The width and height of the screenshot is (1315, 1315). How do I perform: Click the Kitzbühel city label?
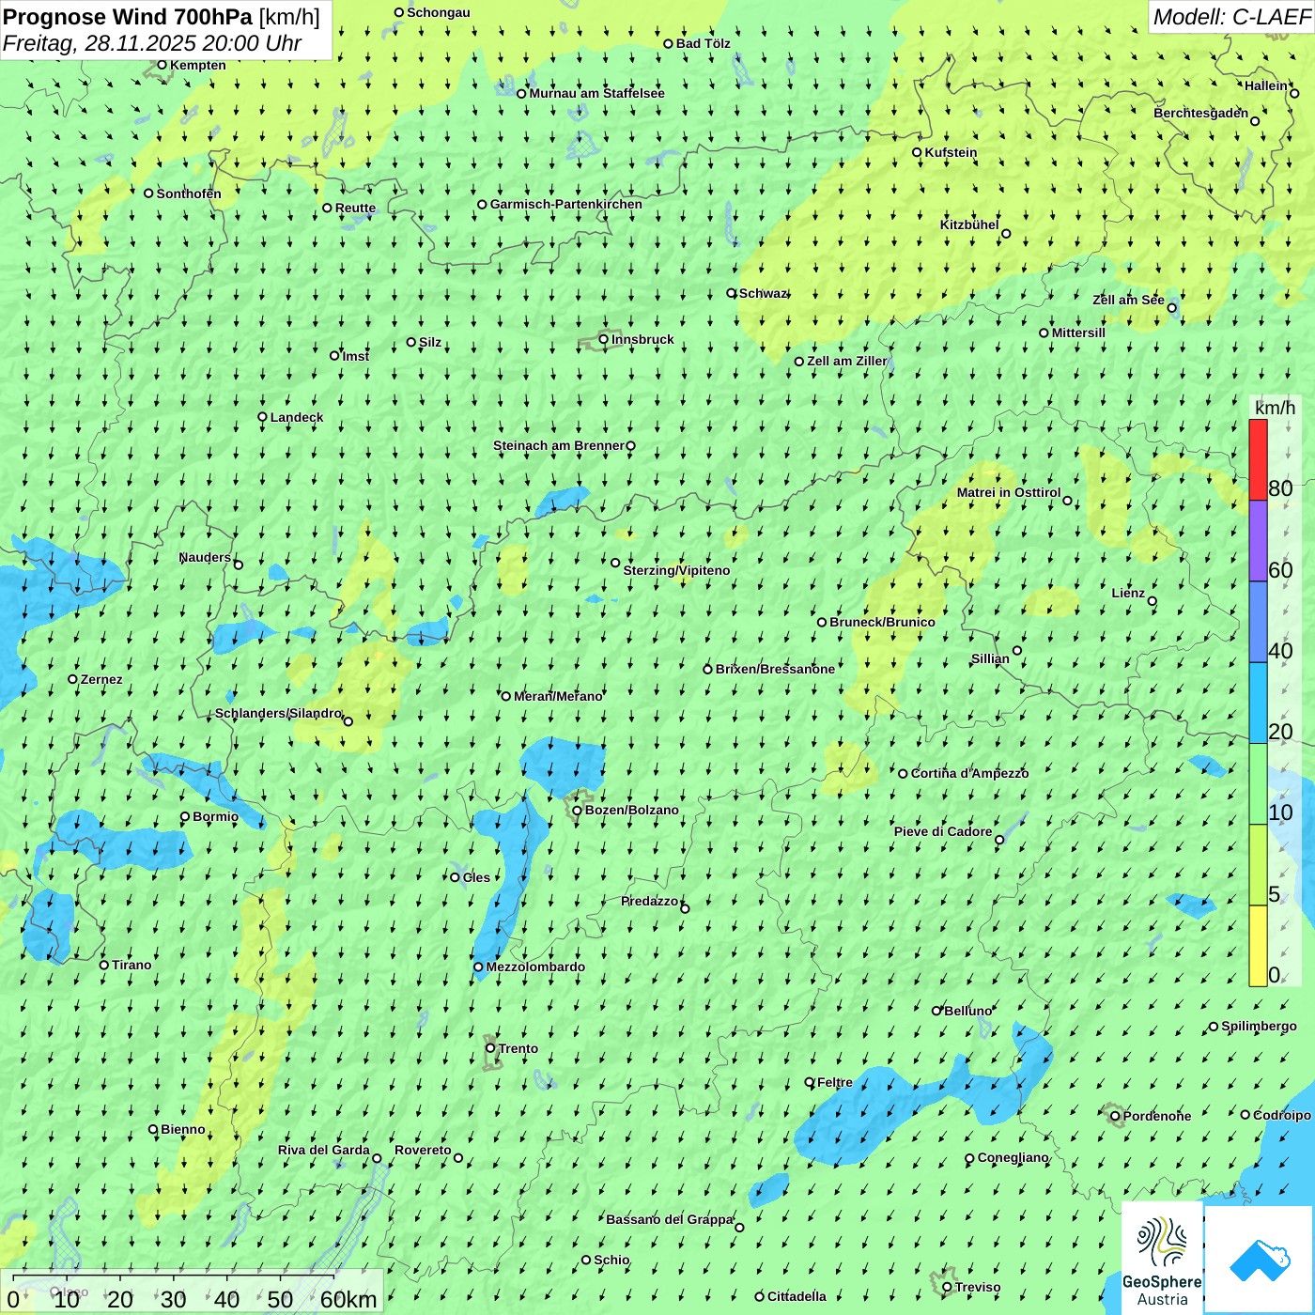[x=969, y=224]
